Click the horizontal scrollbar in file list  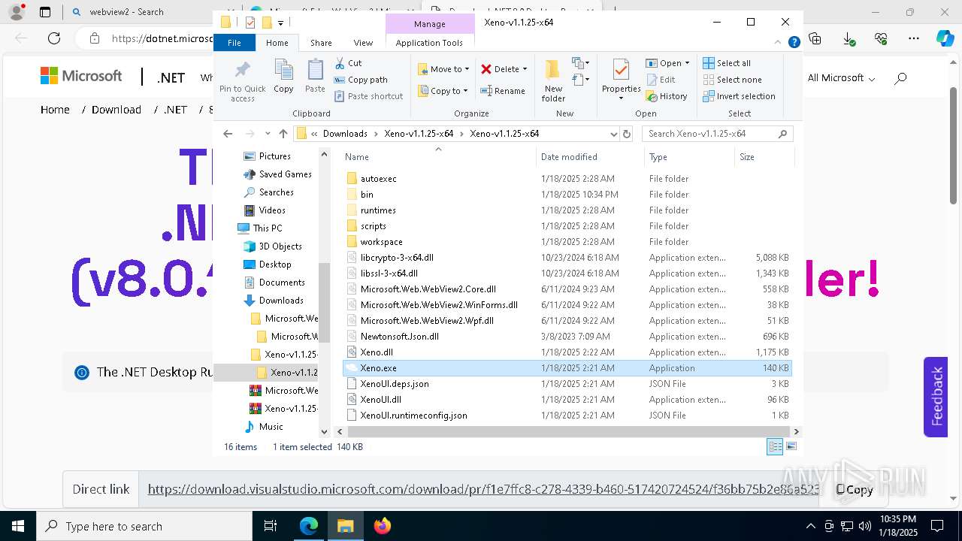pos(567,432)
